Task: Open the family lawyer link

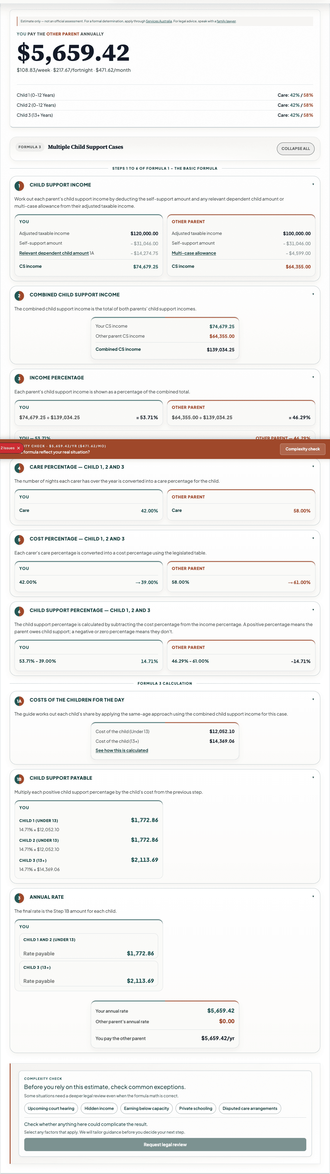Action: tap(226, 21)
